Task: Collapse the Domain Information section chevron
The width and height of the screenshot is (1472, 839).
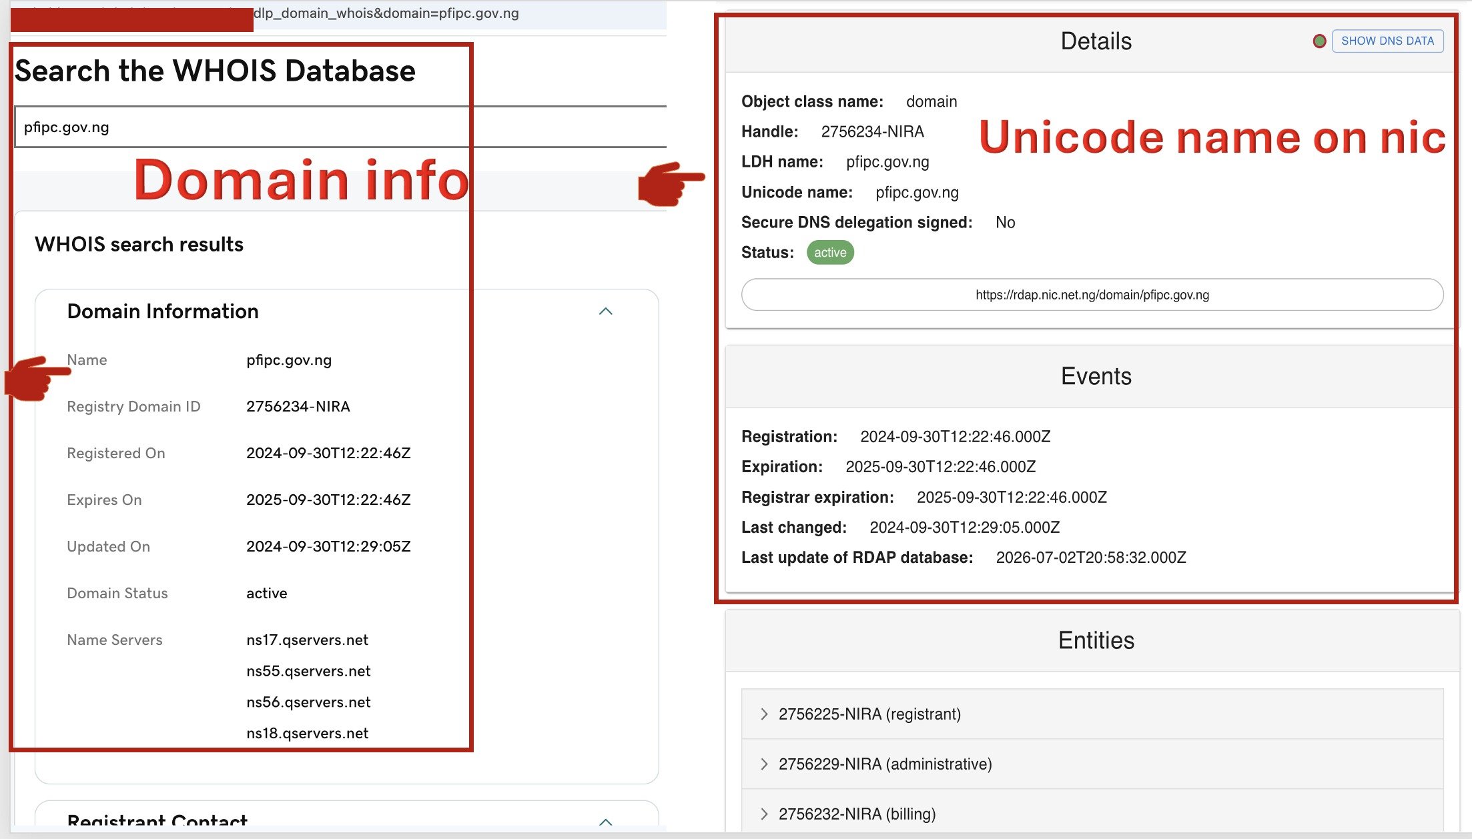Action: click(606, 311)
